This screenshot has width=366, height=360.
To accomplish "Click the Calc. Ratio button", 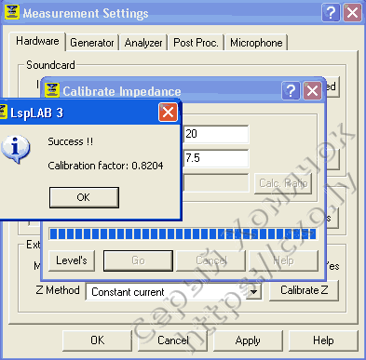I will click(283, 183).
